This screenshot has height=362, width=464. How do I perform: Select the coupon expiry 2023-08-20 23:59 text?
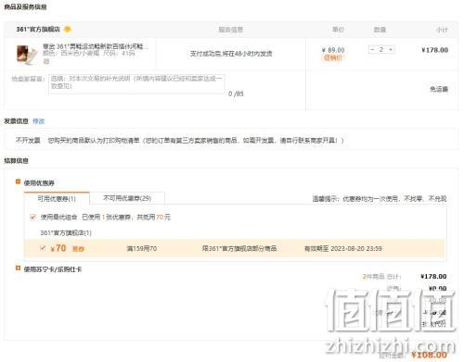(x=343, y=248)
